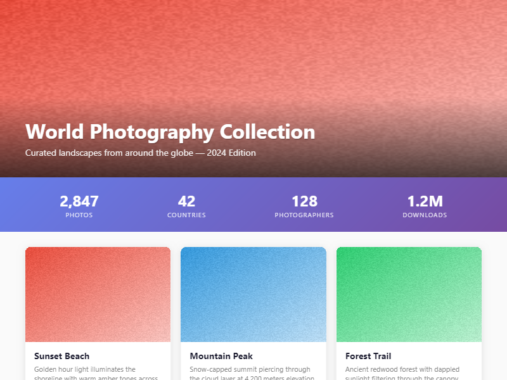Click the PHOTOGRAPHERS stat label
507x380 pixels.
[304, 215]
